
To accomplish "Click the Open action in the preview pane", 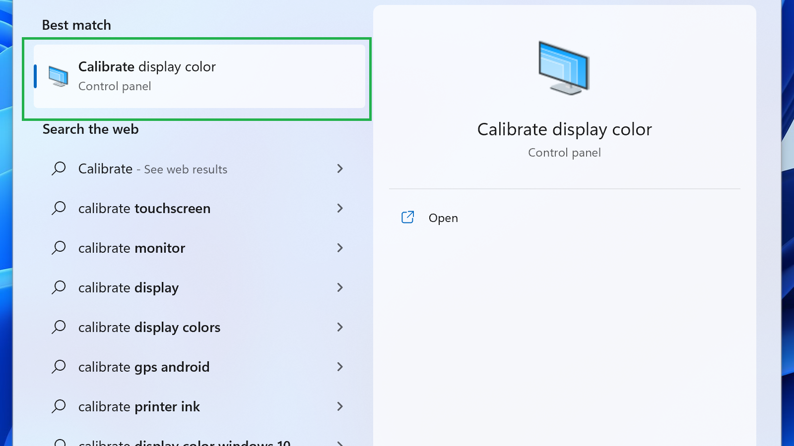I will (443, 218).
